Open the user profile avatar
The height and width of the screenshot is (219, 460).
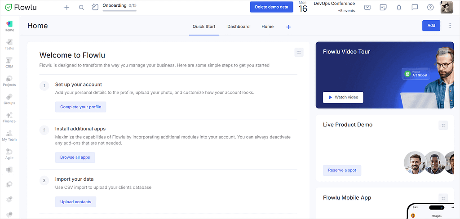click(447, 7)
